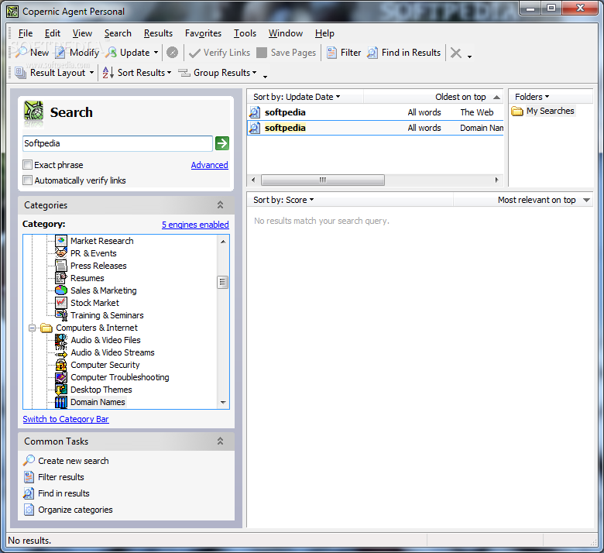Open the Edit menu
The width and height of the screenshot is (604, 553).
coord(53,33)
